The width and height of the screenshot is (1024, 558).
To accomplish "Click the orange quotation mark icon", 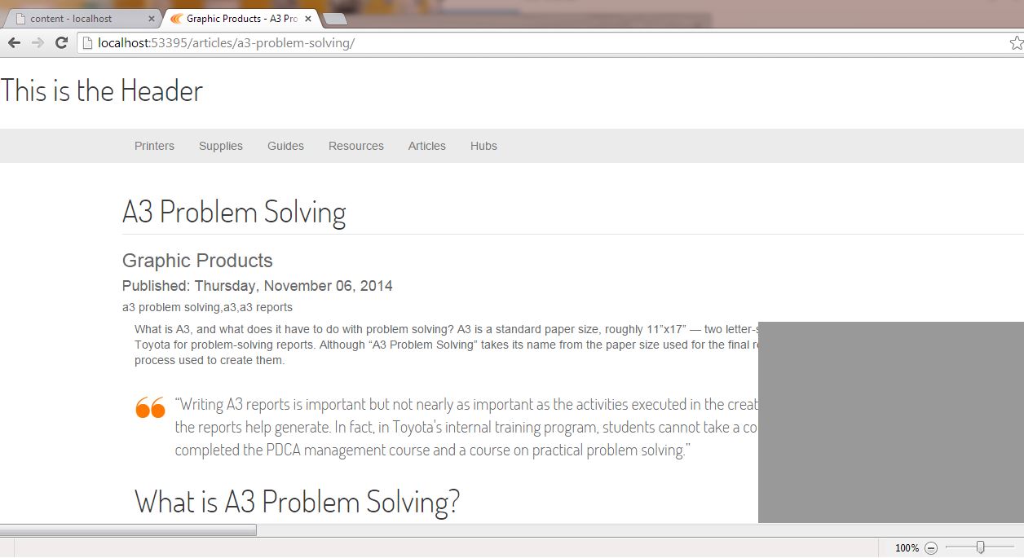I will point(150,407).
